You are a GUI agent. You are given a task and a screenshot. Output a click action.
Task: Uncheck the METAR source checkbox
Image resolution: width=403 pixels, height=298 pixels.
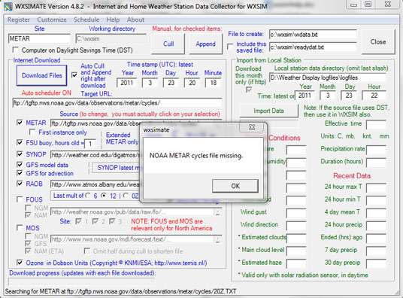point(20,123)
